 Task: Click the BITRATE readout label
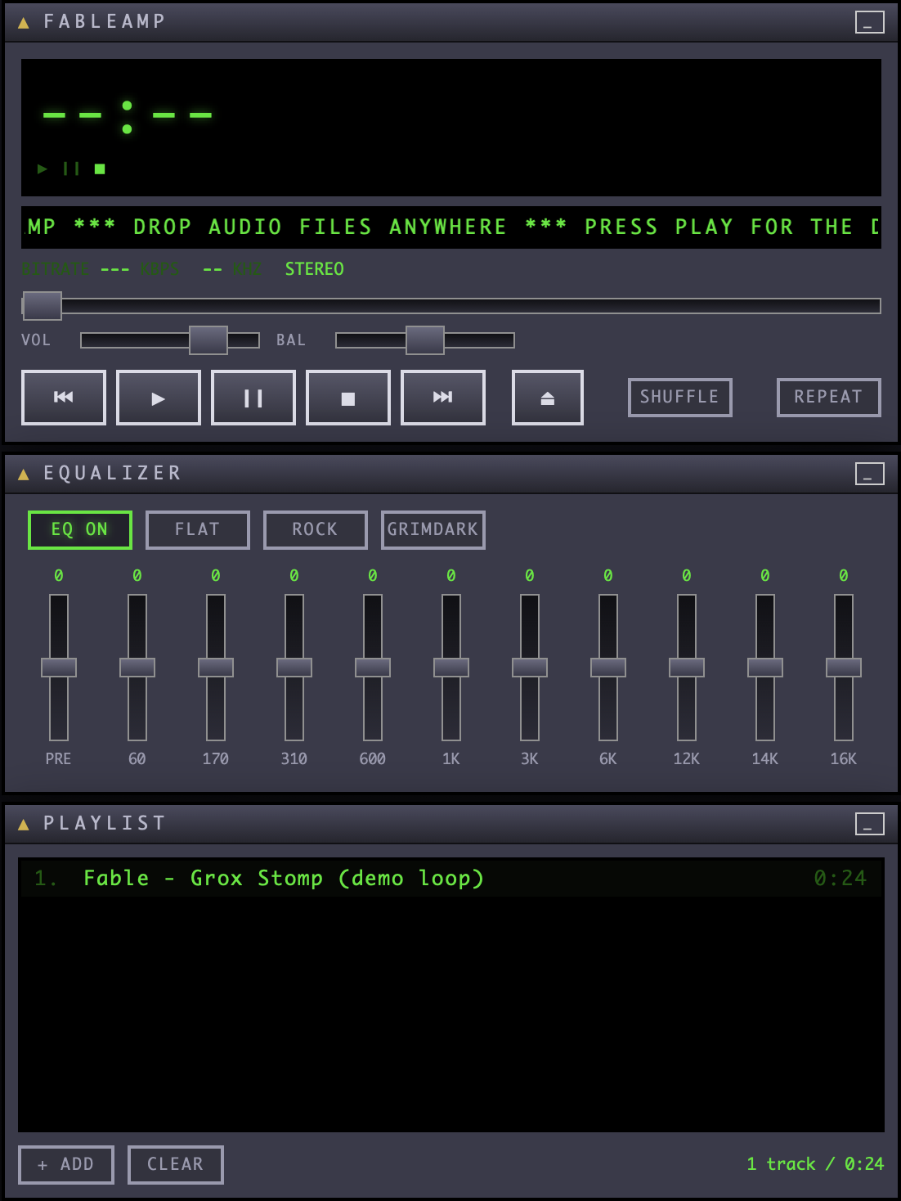click(55, 269)
